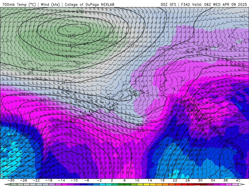Click the 38 value on the temperature scale
249x186 pixels.
[x=225, y=180]
